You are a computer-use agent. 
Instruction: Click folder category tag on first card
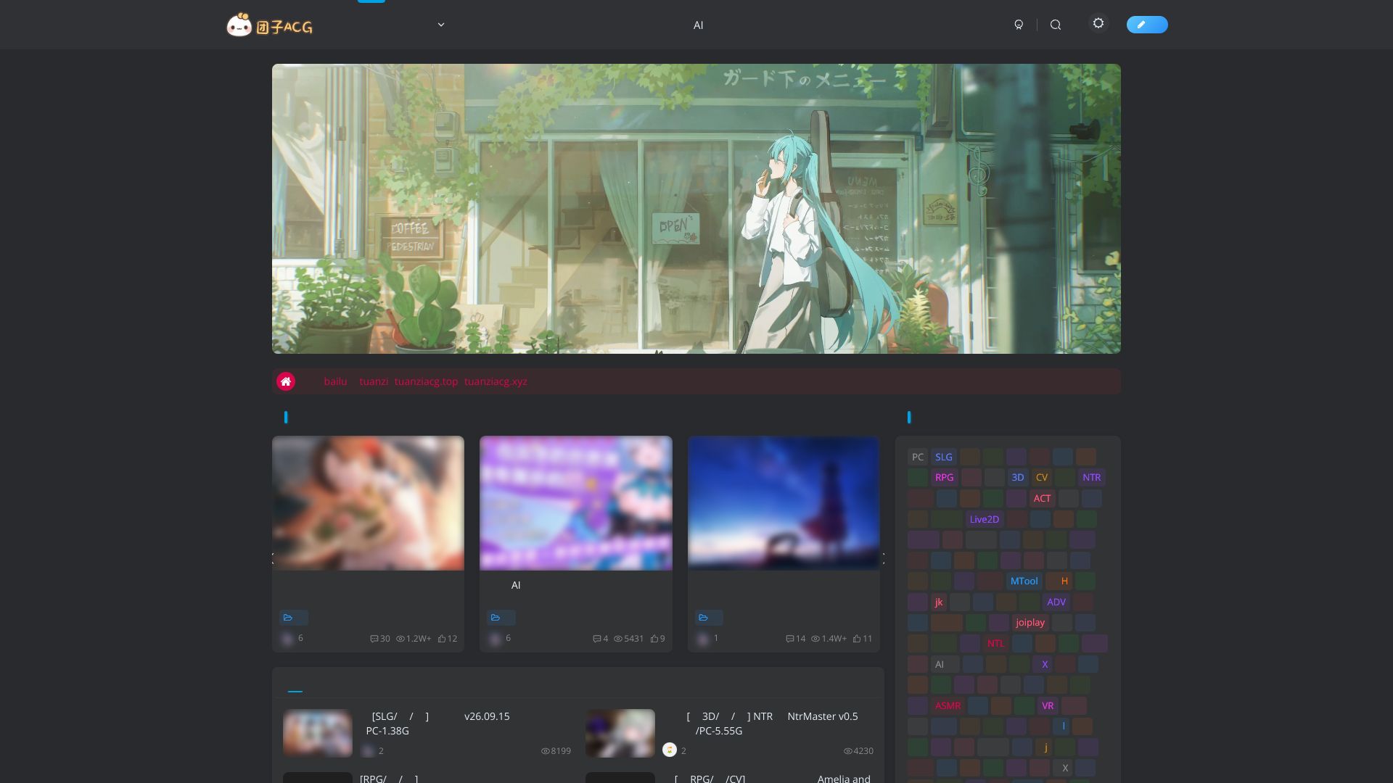click(x=294, y=618)
